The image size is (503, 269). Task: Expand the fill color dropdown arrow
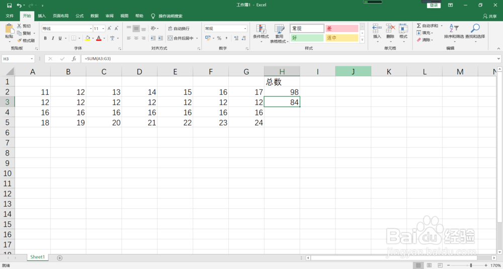coord(93,38)
